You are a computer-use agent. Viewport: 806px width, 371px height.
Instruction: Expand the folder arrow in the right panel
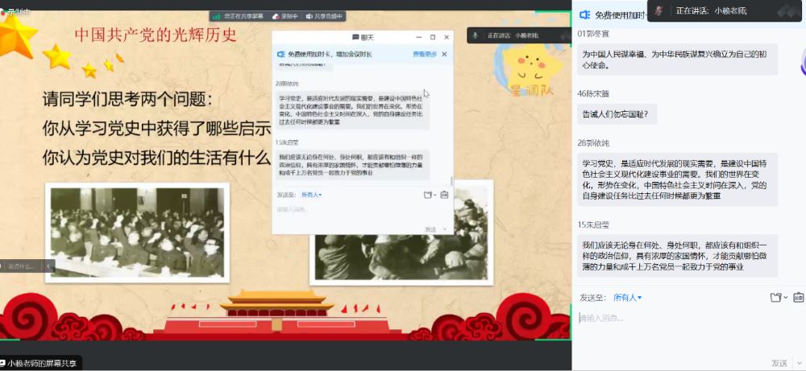click(785, 298)
